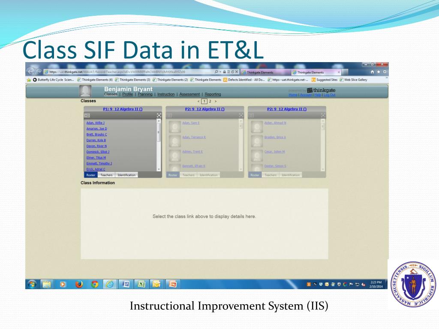Screen dimensions: 439x329
Task: Click the Help link
Action: click(x=318, y=95)
